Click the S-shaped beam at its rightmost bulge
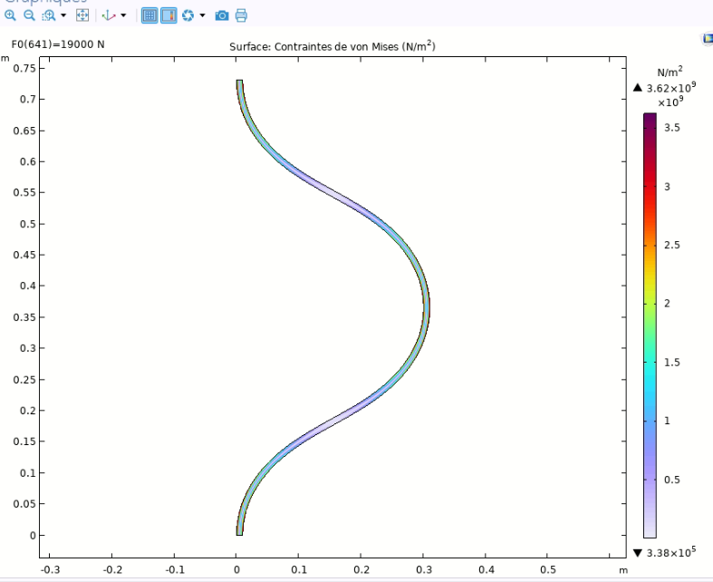 [426, 308]
